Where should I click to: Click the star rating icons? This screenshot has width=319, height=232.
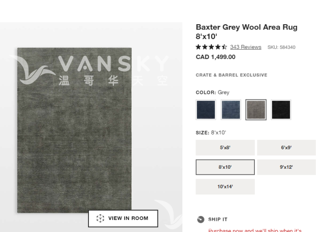pos(211,47)
